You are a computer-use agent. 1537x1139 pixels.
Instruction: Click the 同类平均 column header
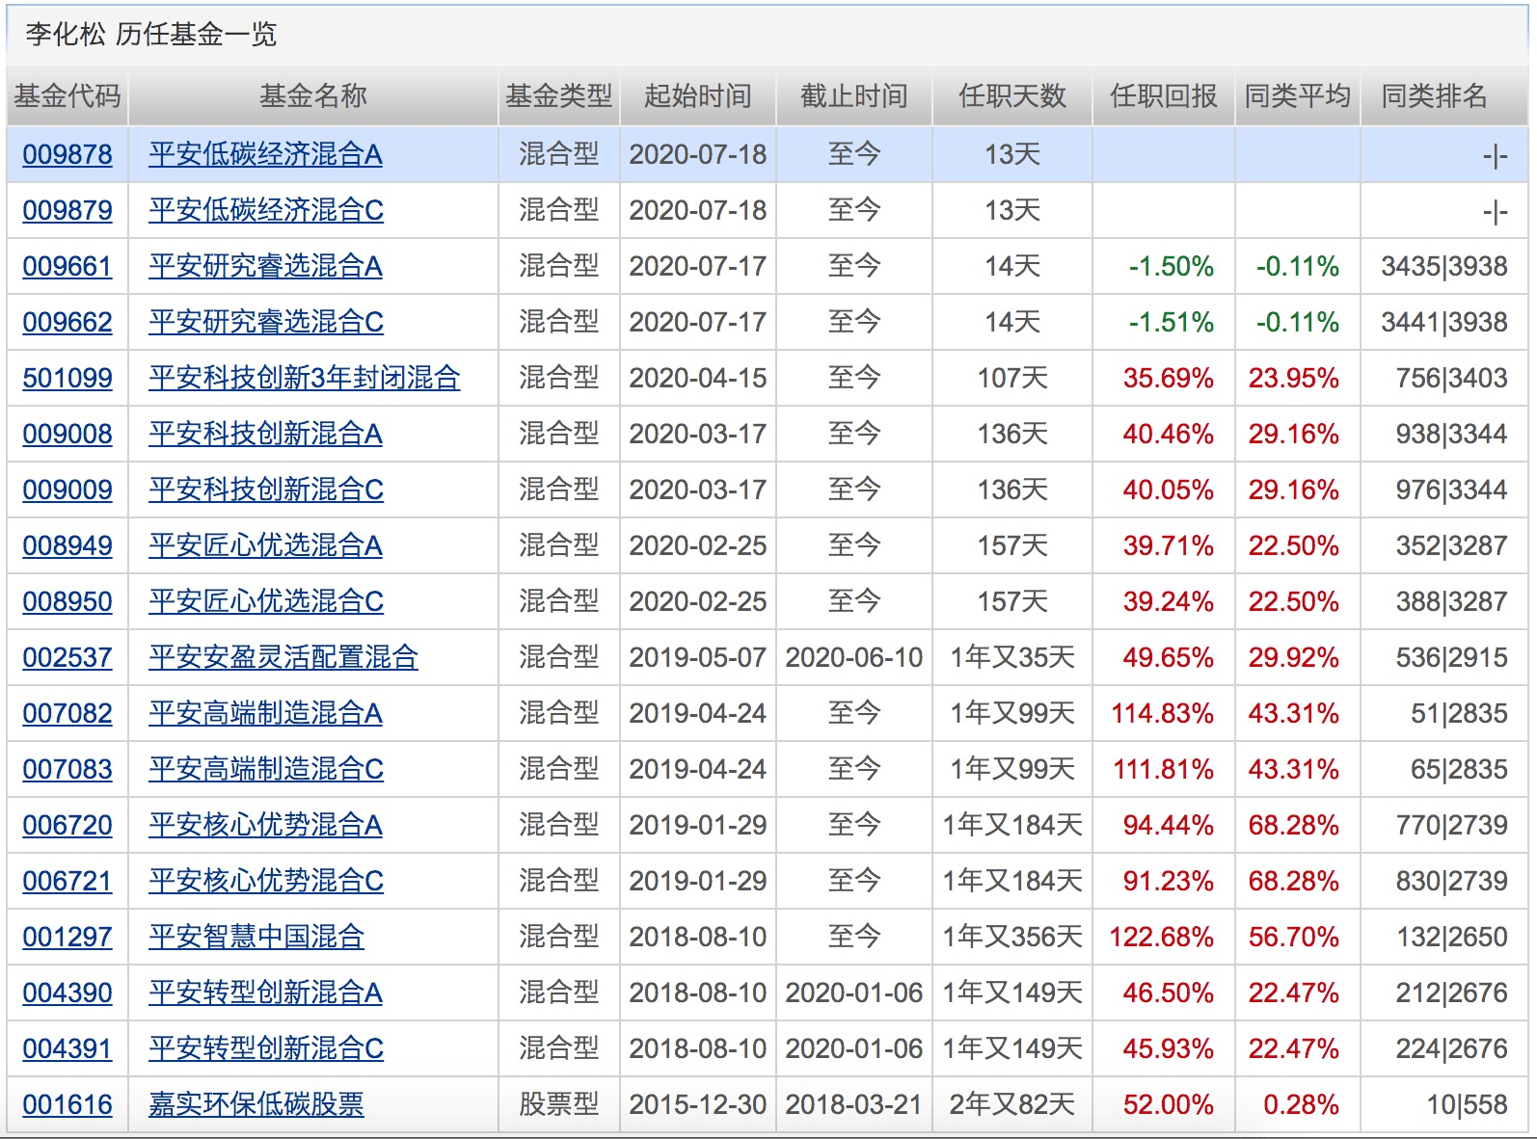click(1298, 96)
